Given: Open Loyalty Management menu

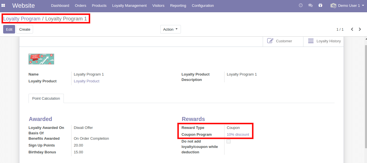Looking at the screenshot, I should tap(129, 5).
